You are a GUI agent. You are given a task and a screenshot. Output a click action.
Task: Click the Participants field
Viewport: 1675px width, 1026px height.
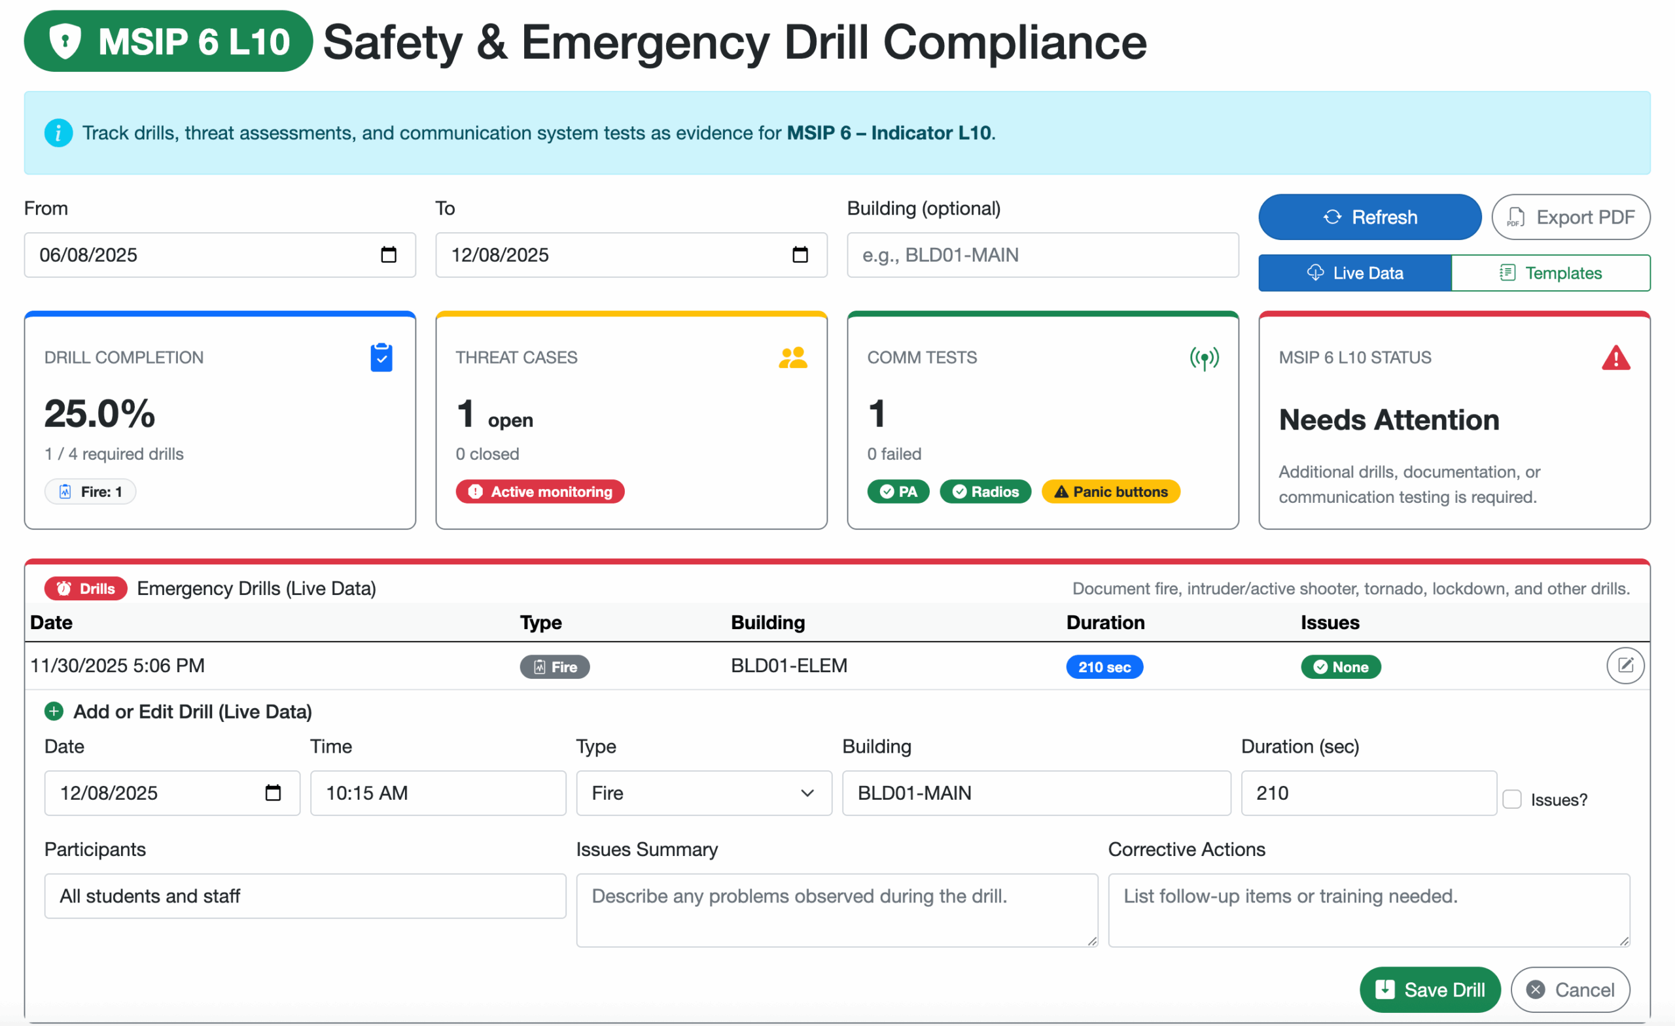[x=305, y=897]
